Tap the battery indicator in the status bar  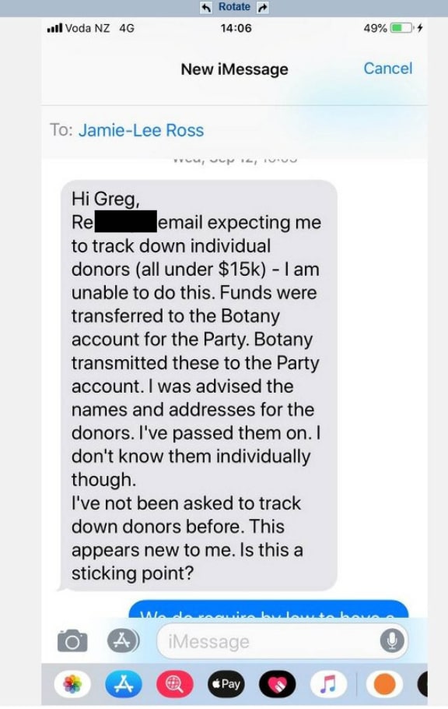pyautogui.click(x=402, y=28)
